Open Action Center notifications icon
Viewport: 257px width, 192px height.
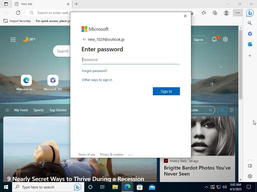click(249, 187)
